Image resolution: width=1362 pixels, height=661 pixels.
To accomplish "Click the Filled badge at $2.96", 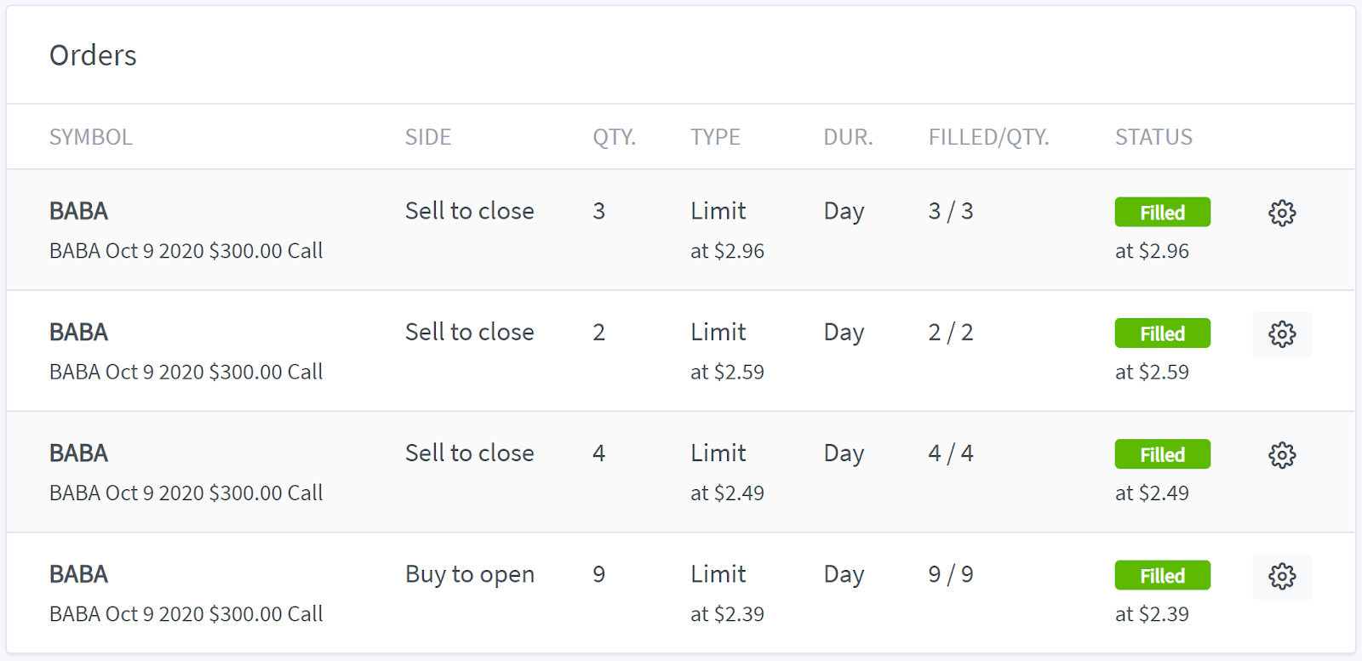I will [1162, 213].
